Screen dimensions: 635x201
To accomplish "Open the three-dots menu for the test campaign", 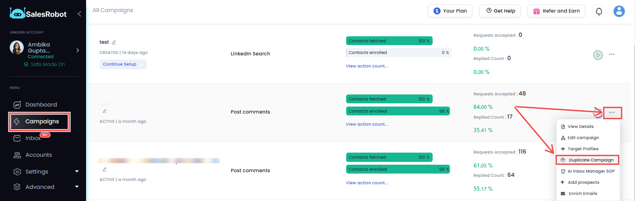I will [612, 54].
